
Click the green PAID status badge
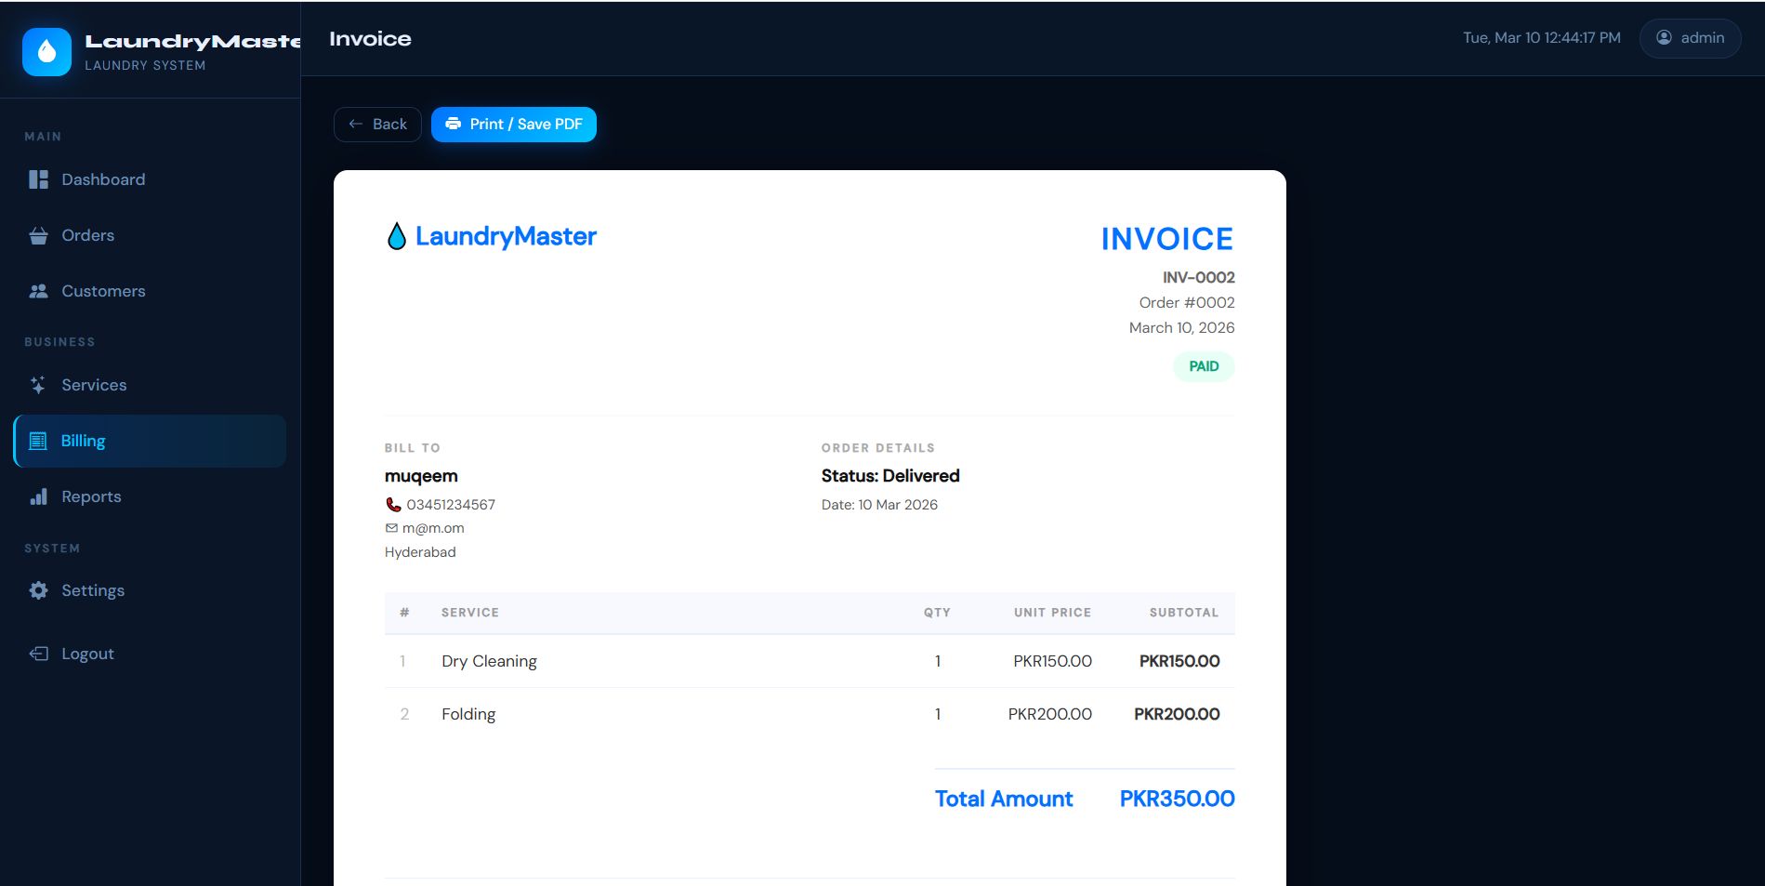1203,366
